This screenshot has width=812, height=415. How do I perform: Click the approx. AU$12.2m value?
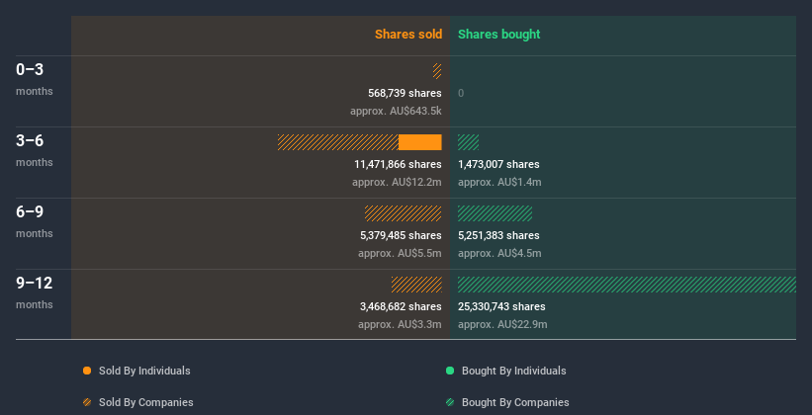click(398, 182)
